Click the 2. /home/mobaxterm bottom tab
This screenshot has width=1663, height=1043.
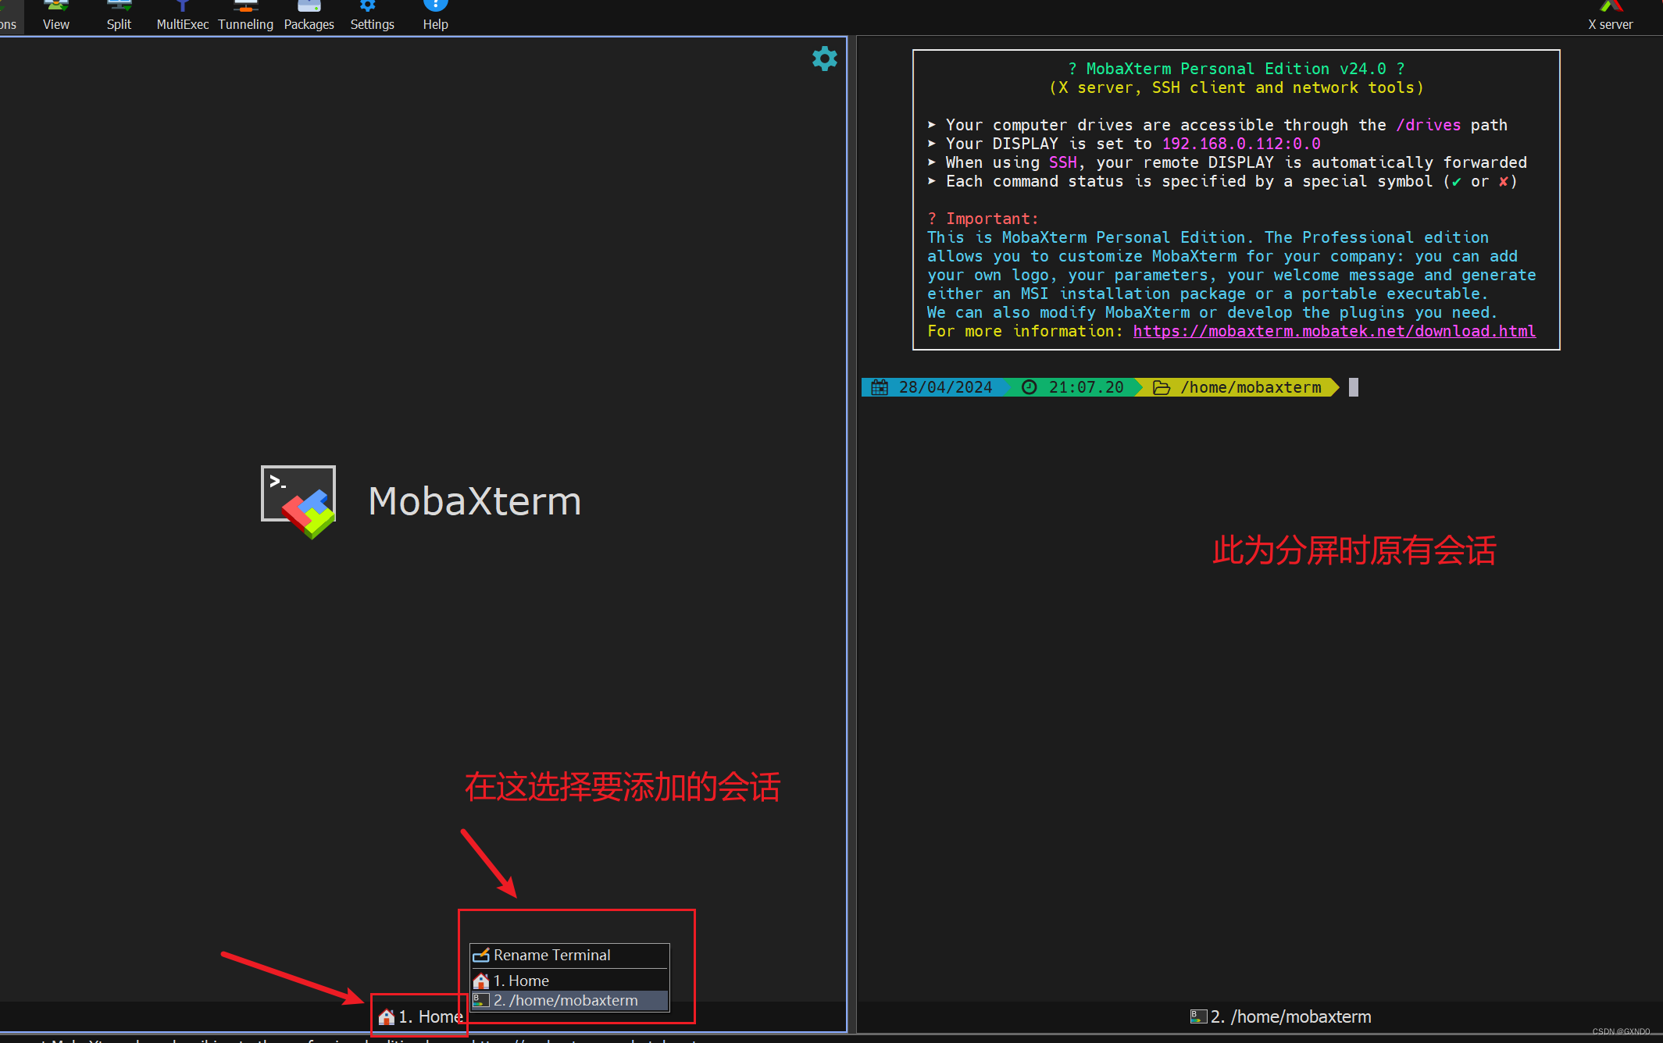click(x=1281, y=1016)
